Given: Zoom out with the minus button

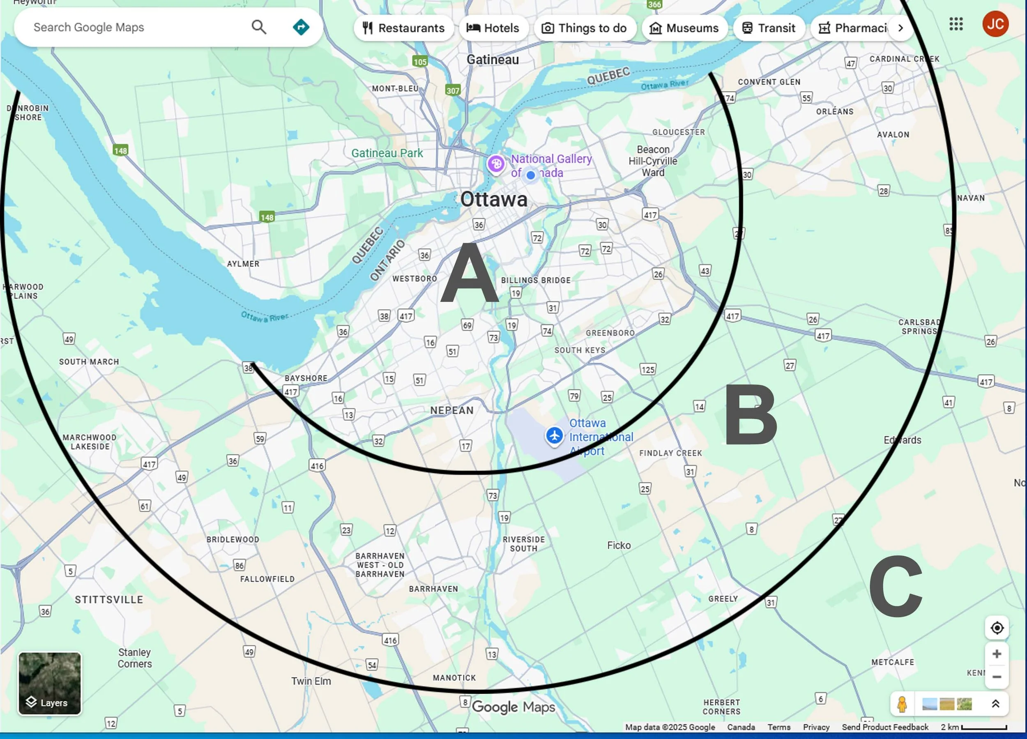Looking at the screenshot, I should click(997, 677).
